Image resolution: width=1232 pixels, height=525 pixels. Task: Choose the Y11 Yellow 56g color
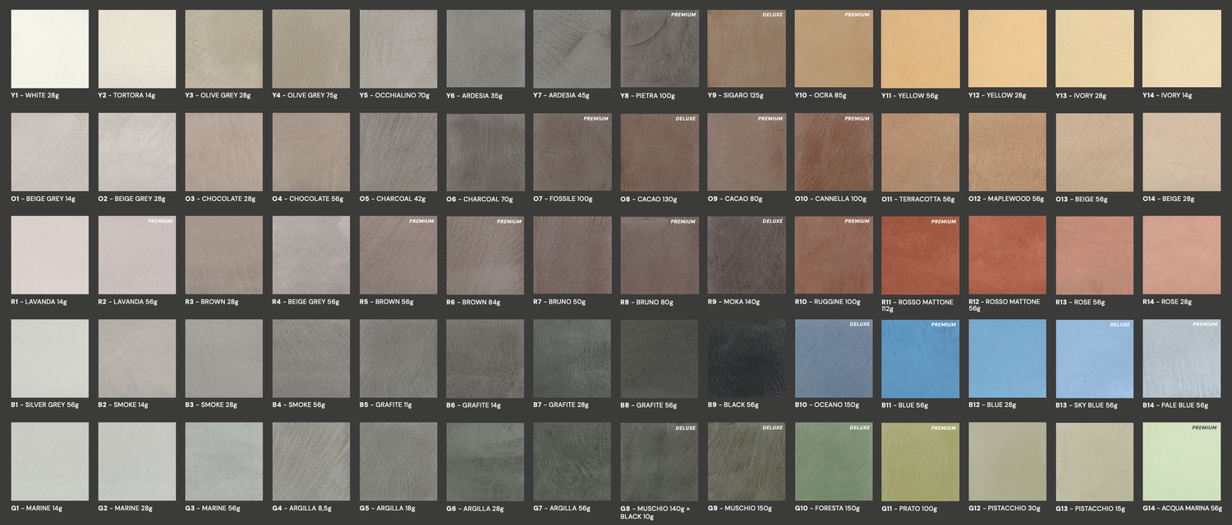tap(920, 48)
